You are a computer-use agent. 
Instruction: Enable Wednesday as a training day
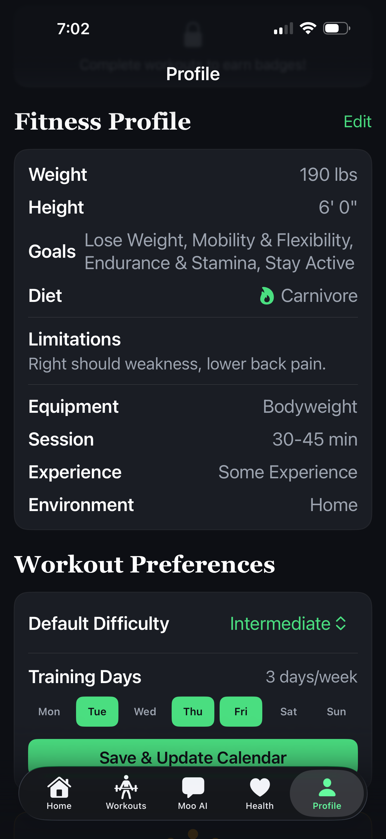coord(145,712)
